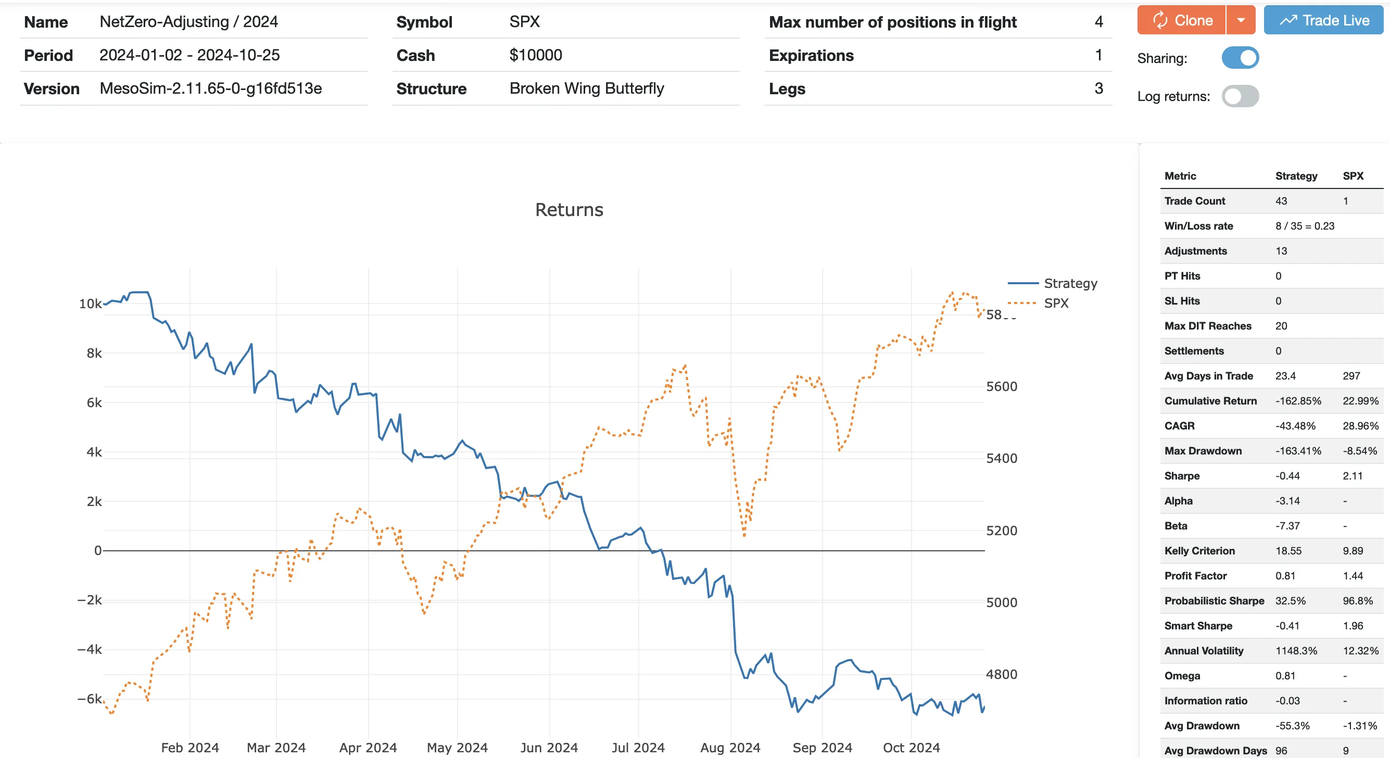Turn off the Sharing switch

click(x=1240, y=58)
